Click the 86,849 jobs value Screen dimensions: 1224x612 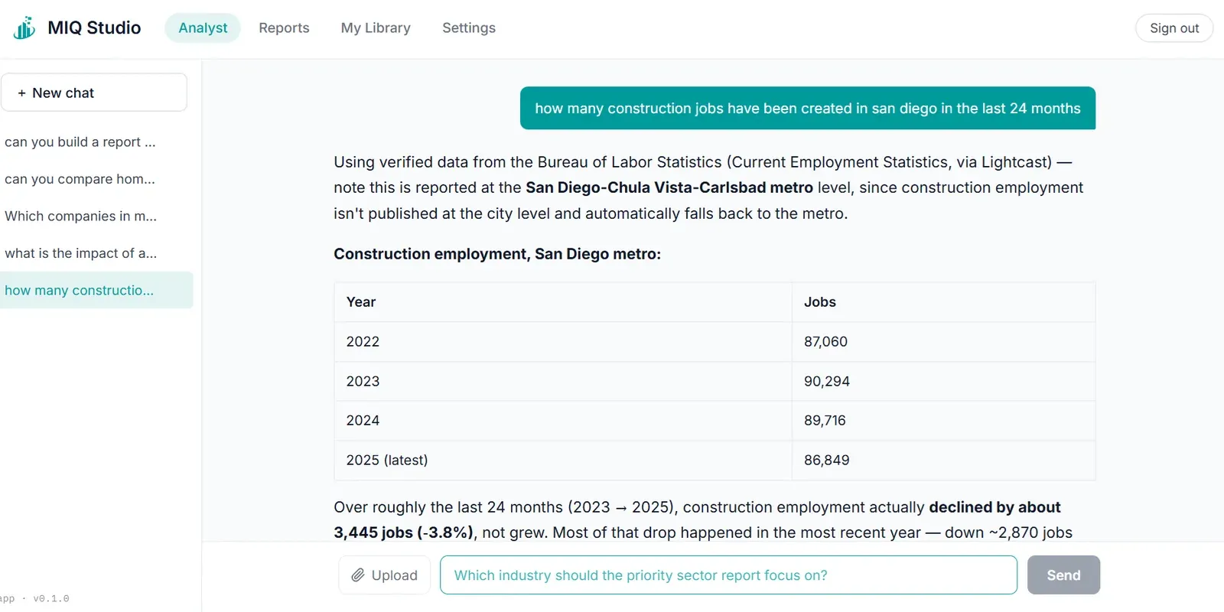[x=827, y=461]
